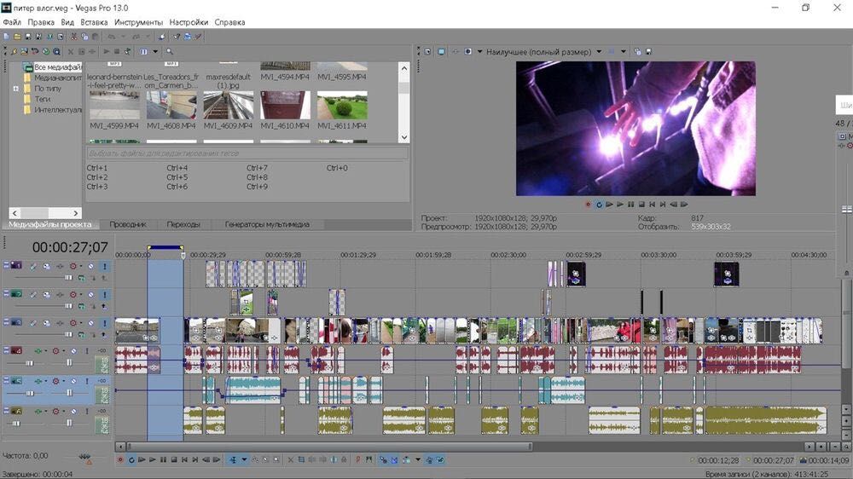Stop playback in preview transport
The height and width of the screenshot is (479, 853).
click(641, 205)
